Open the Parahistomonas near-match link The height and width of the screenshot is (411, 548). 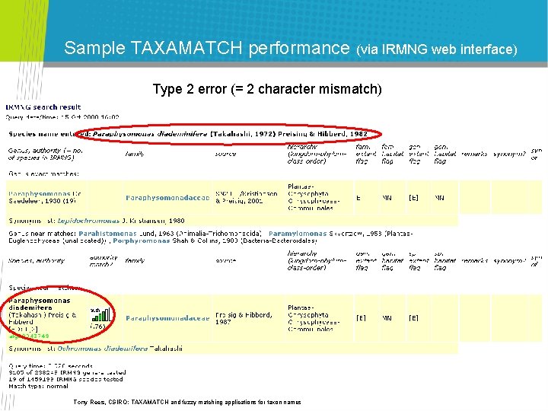(x=107, y=234)
